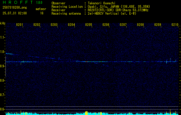The height and width of the screenshot is (115, 181).
Task: Click the timestamp 25.07.31 02:00
Action: tap(15, 13)
